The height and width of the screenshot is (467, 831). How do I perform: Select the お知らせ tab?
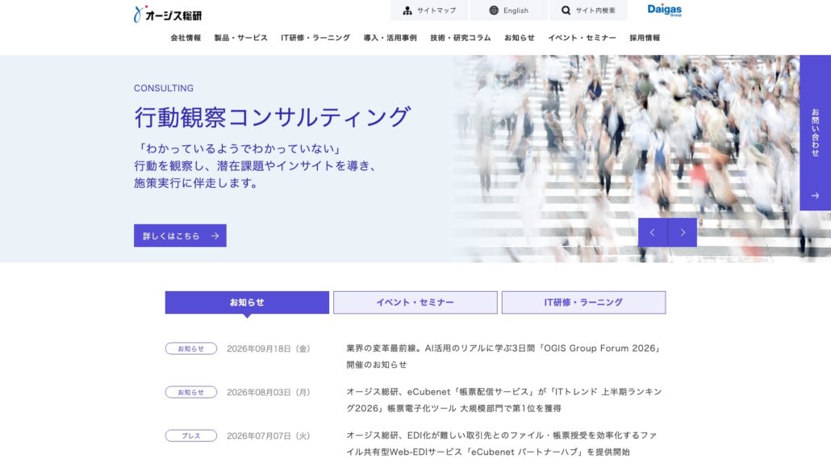coord(247,302)
